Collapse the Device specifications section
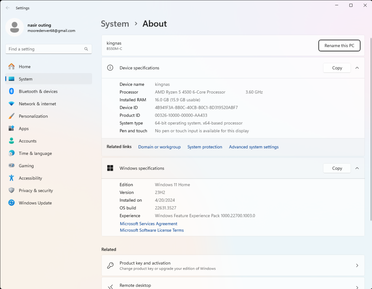 click(x=357, y=68)
